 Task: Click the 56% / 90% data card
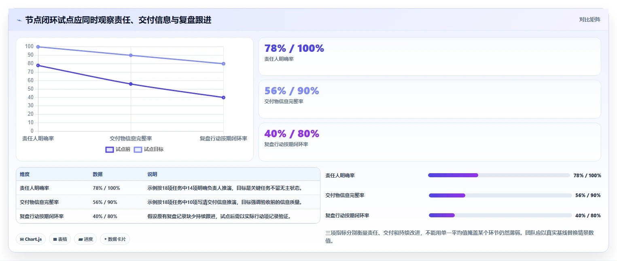[430, 99]
